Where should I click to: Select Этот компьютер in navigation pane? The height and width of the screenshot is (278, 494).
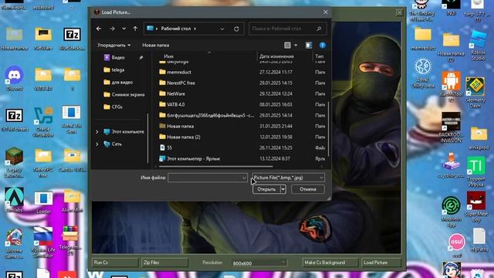click(124, 131)
